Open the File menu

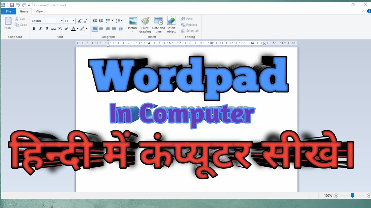click(8, 12)
